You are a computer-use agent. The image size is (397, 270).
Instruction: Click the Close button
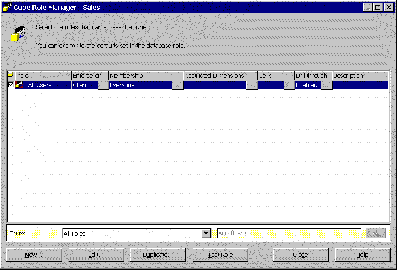(300, 255)
